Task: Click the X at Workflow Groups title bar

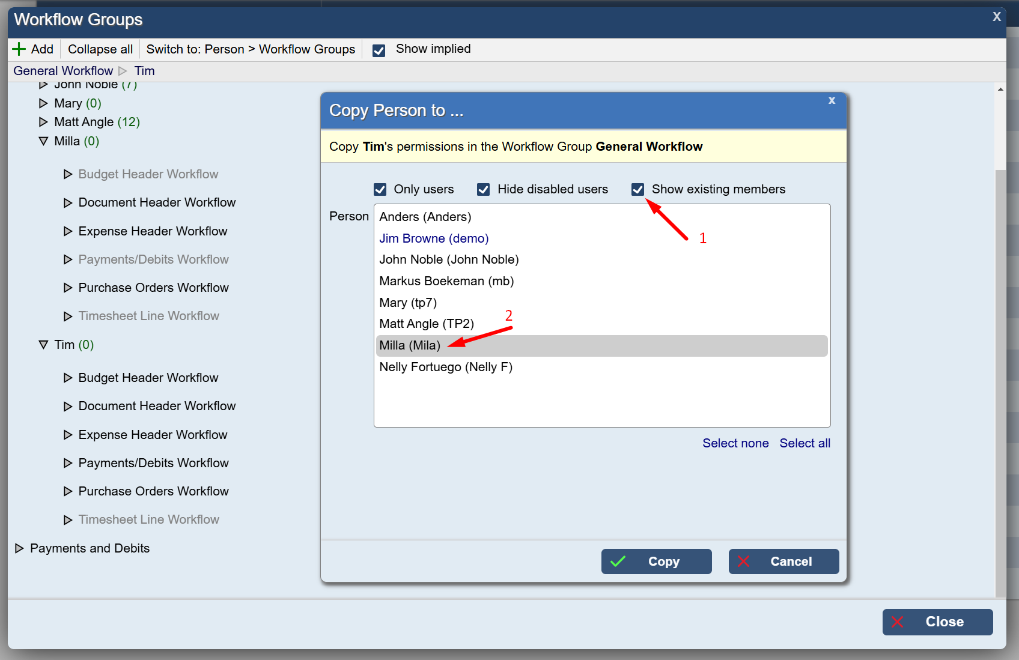Action: tap(997, 17)
